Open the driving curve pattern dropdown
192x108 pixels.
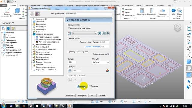point(85,33)
